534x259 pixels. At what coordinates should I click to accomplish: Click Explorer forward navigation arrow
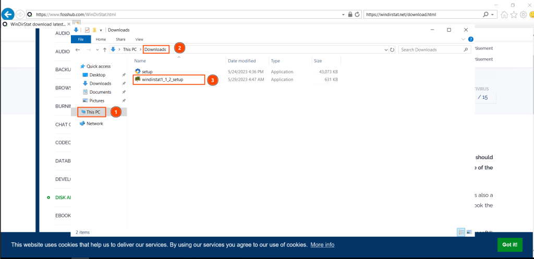[x=89, y=49]
